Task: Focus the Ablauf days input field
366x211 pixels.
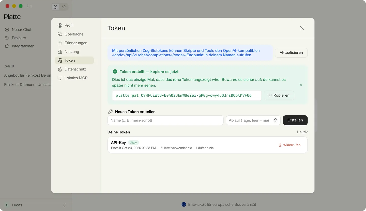Action: coord(253,120)
